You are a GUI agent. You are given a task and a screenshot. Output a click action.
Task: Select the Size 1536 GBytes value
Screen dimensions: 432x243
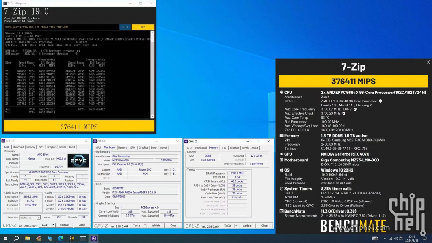click(208, 160)
